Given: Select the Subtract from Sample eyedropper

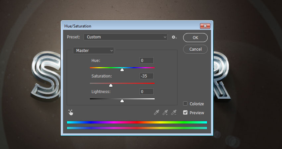Looking at the screenshot, I should click(174, 112).
